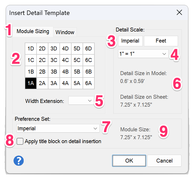
Task: Select module cell 6D
Action: point(89,49)
